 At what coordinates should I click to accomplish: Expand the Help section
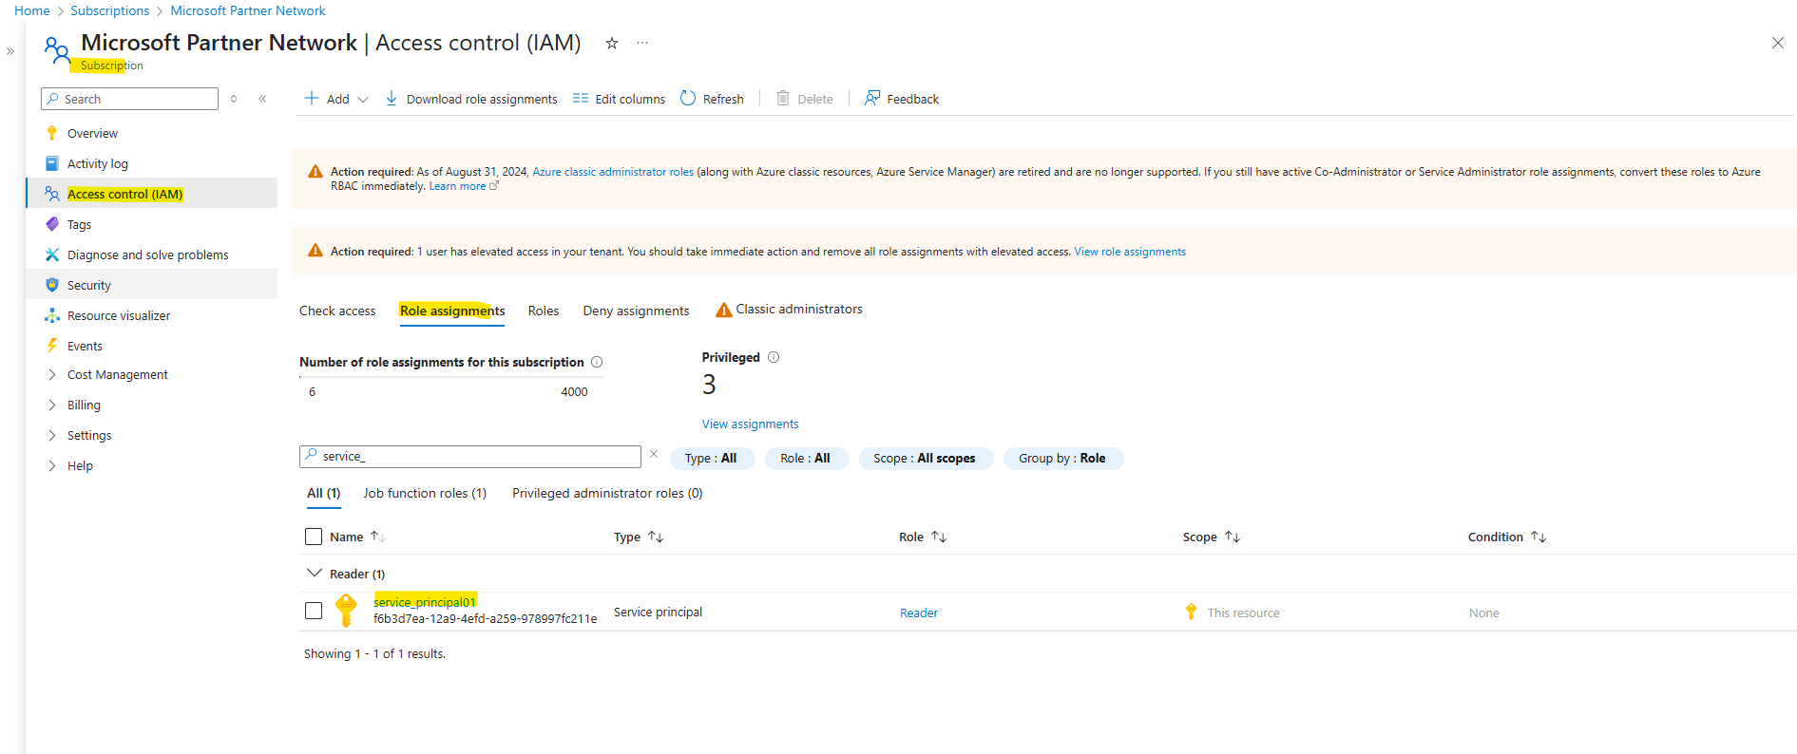80,465
